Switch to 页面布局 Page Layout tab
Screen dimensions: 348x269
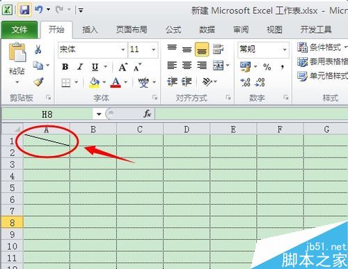coord(132,29)
